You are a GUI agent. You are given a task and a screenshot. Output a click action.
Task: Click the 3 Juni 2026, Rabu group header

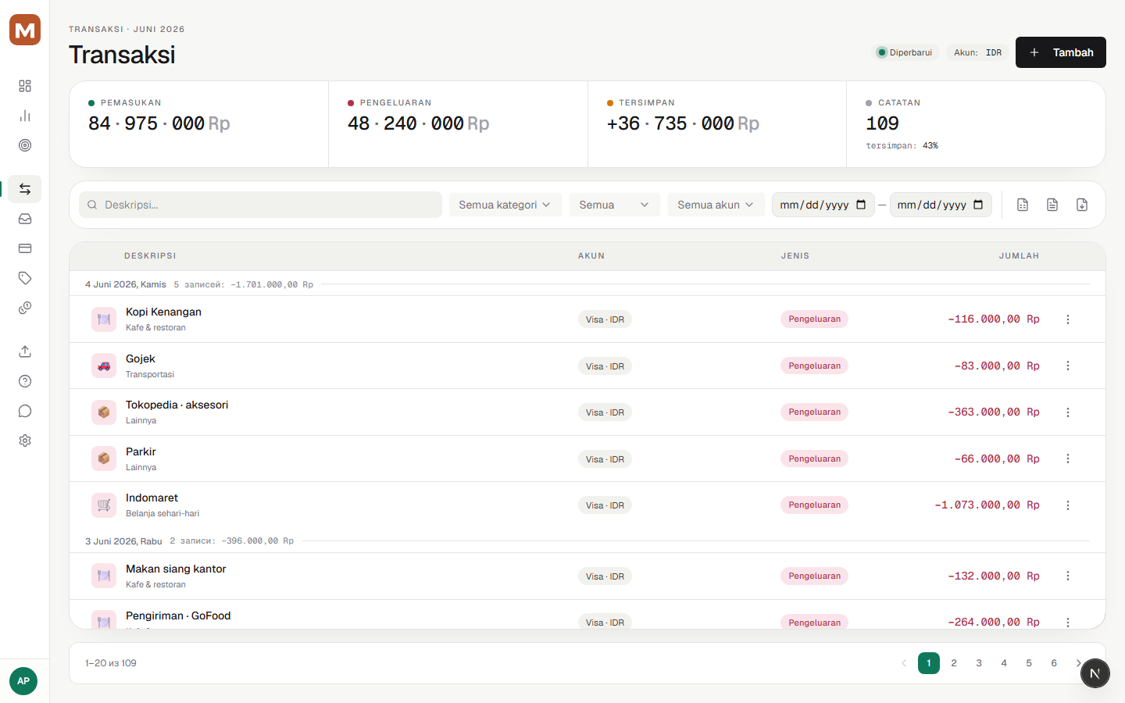(x=123, y=541)
